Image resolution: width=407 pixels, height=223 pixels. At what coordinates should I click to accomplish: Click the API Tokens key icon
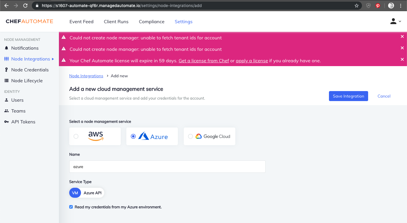6,122
